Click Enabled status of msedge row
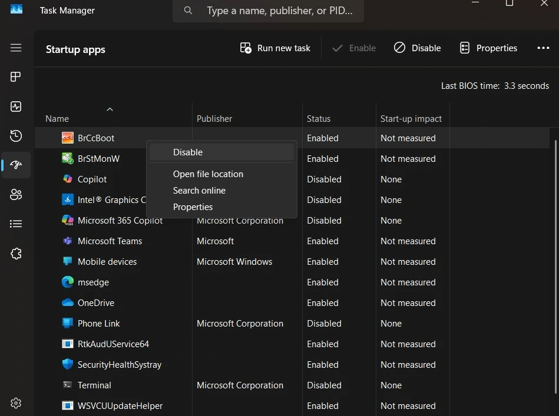Image resolution: width=559 pixels, height=416 pixels. [x=323, y=282]
